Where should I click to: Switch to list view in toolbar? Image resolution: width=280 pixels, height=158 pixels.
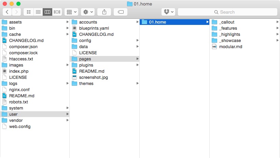pos(38,12)
